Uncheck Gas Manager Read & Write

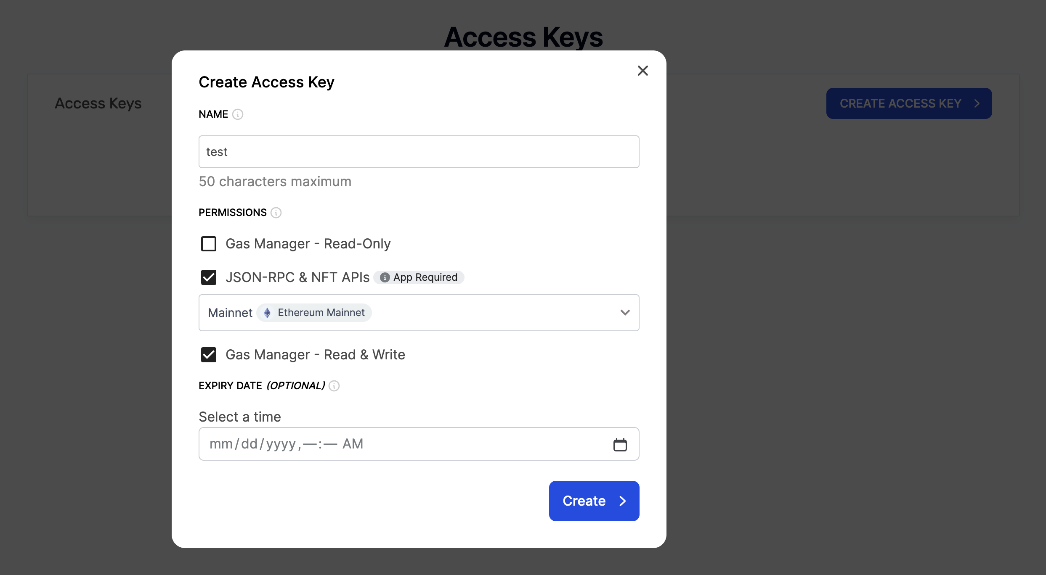[x=209, y=355]
